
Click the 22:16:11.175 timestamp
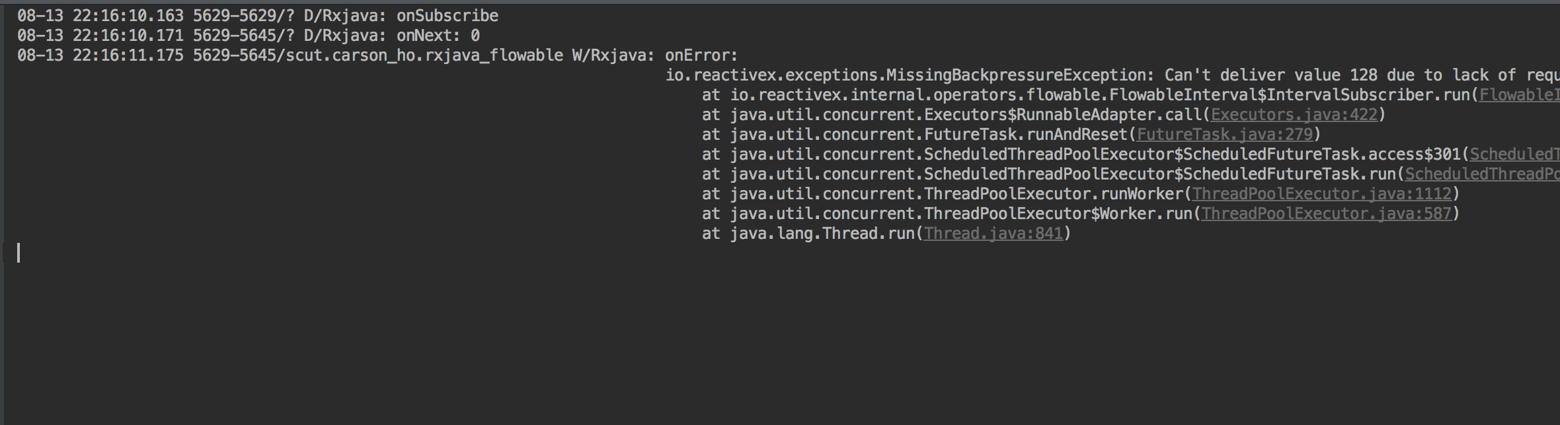pos(128,55)
